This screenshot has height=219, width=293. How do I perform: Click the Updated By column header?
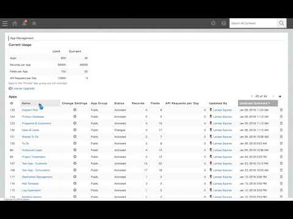[x=218, y=103]
